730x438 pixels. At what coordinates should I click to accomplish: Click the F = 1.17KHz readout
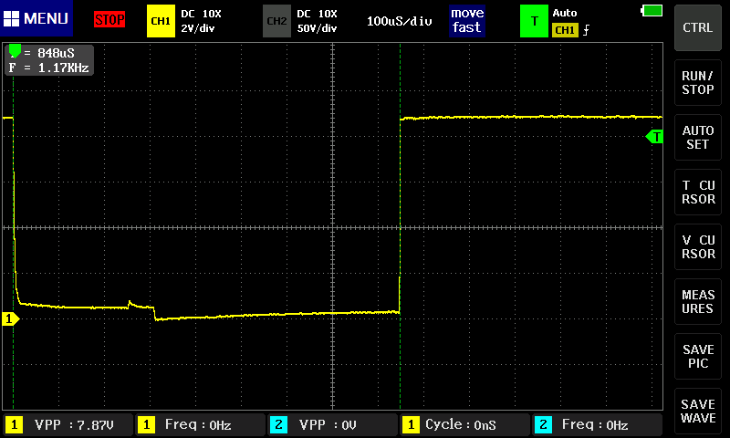pyautogui.click(x=49, y=68)
